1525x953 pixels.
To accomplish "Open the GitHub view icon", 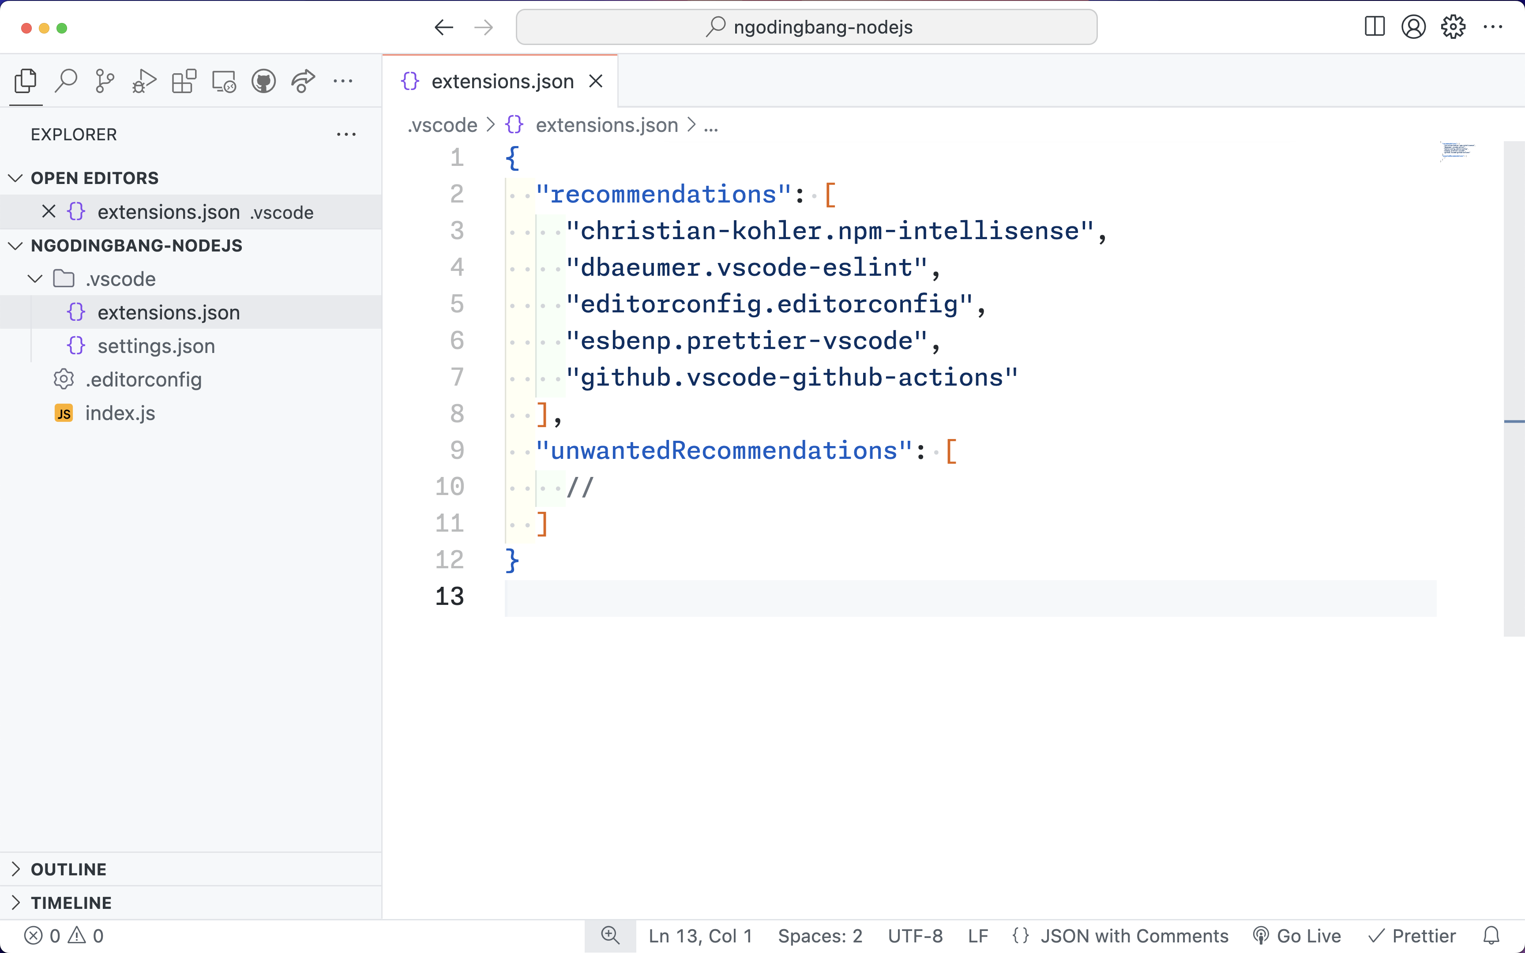I will 263,81.
